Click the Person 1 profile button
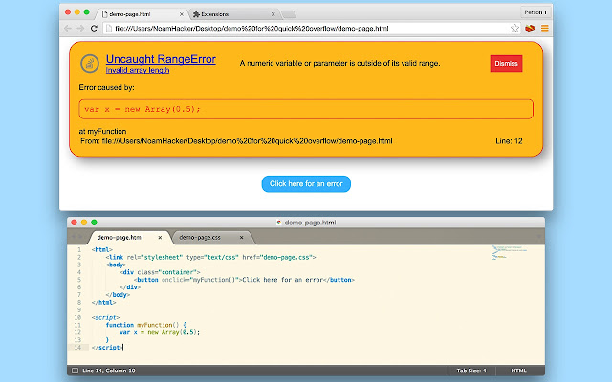Screen dimensions: 612x382 click(x=535, y=12)
